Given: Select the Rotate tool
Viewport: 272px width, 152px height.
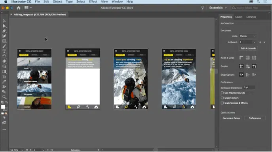Looking at the screenshot, I should [x=4, y=56].
